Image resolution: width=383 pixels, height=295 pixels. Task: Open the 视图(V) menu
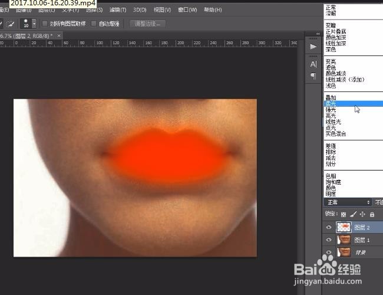(x=162, y=10)
